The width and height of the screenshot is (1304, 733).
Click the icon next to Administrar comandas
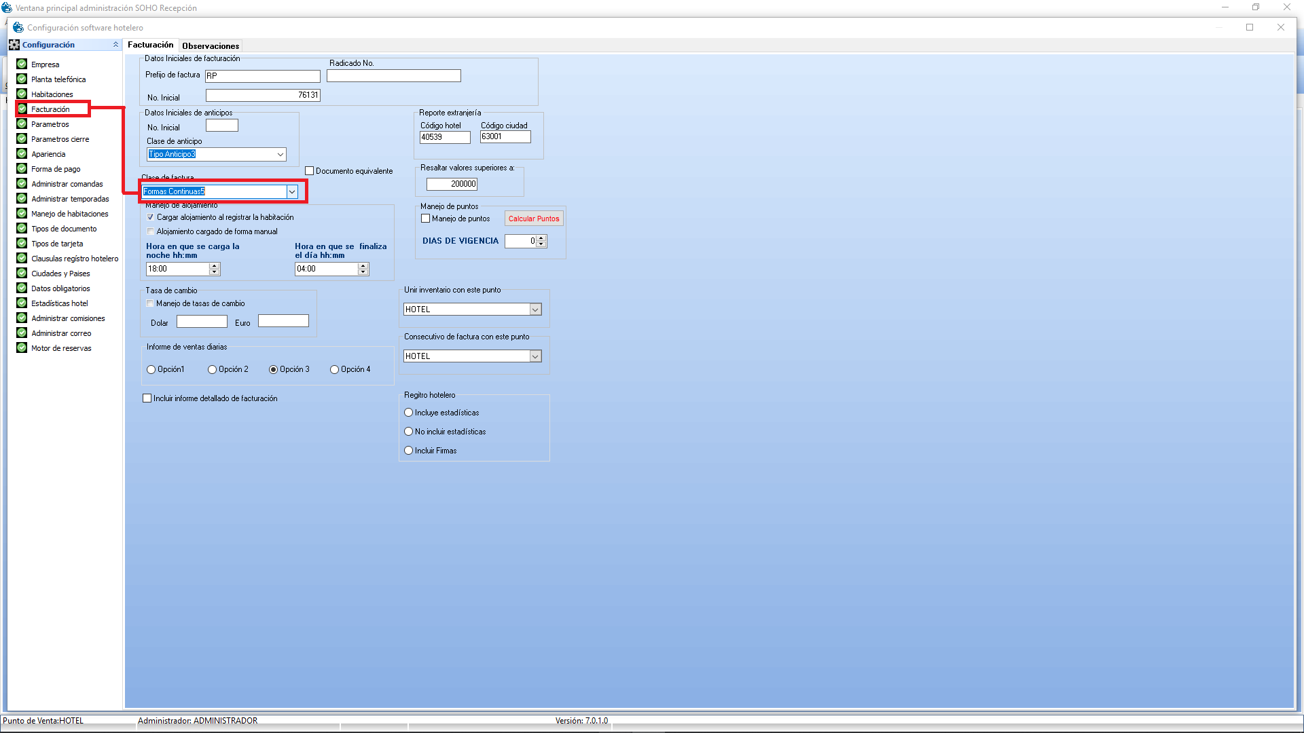(22, 183)
